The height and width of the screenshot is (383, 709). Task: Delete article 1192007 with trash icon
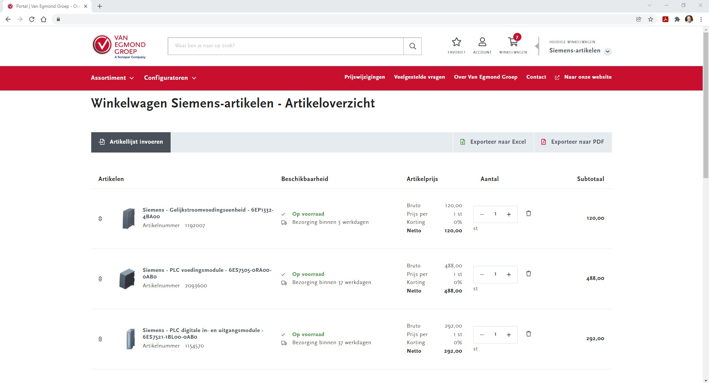(528, 213)
